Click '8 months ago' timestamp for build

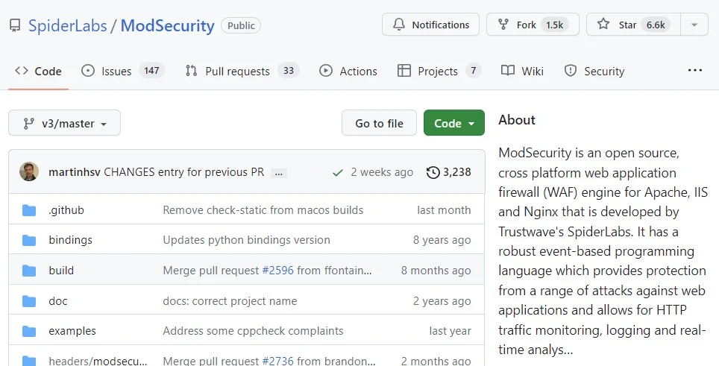pos(436,271)
